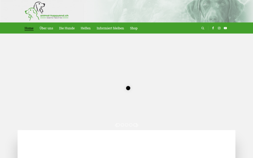Go to the Shop page
Viewport: 253px width, 158px height.
(134, 28)
